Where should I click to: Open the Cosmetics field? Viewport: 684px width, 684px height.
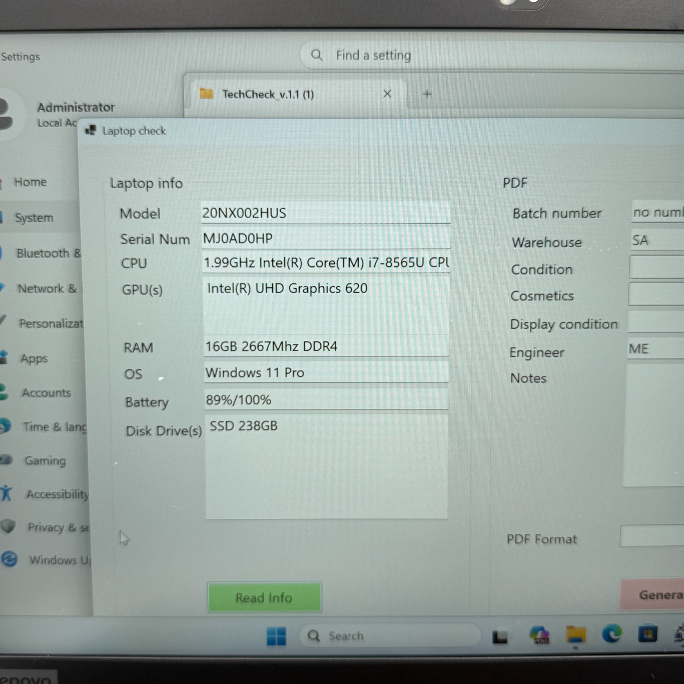(656, 294)
